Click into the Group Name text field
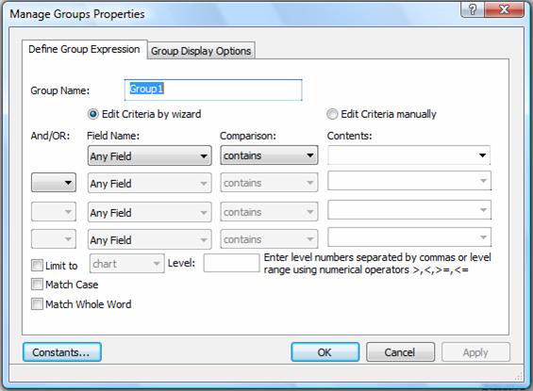This screenshot has height=391, width=533. click(x=213, y=90)
